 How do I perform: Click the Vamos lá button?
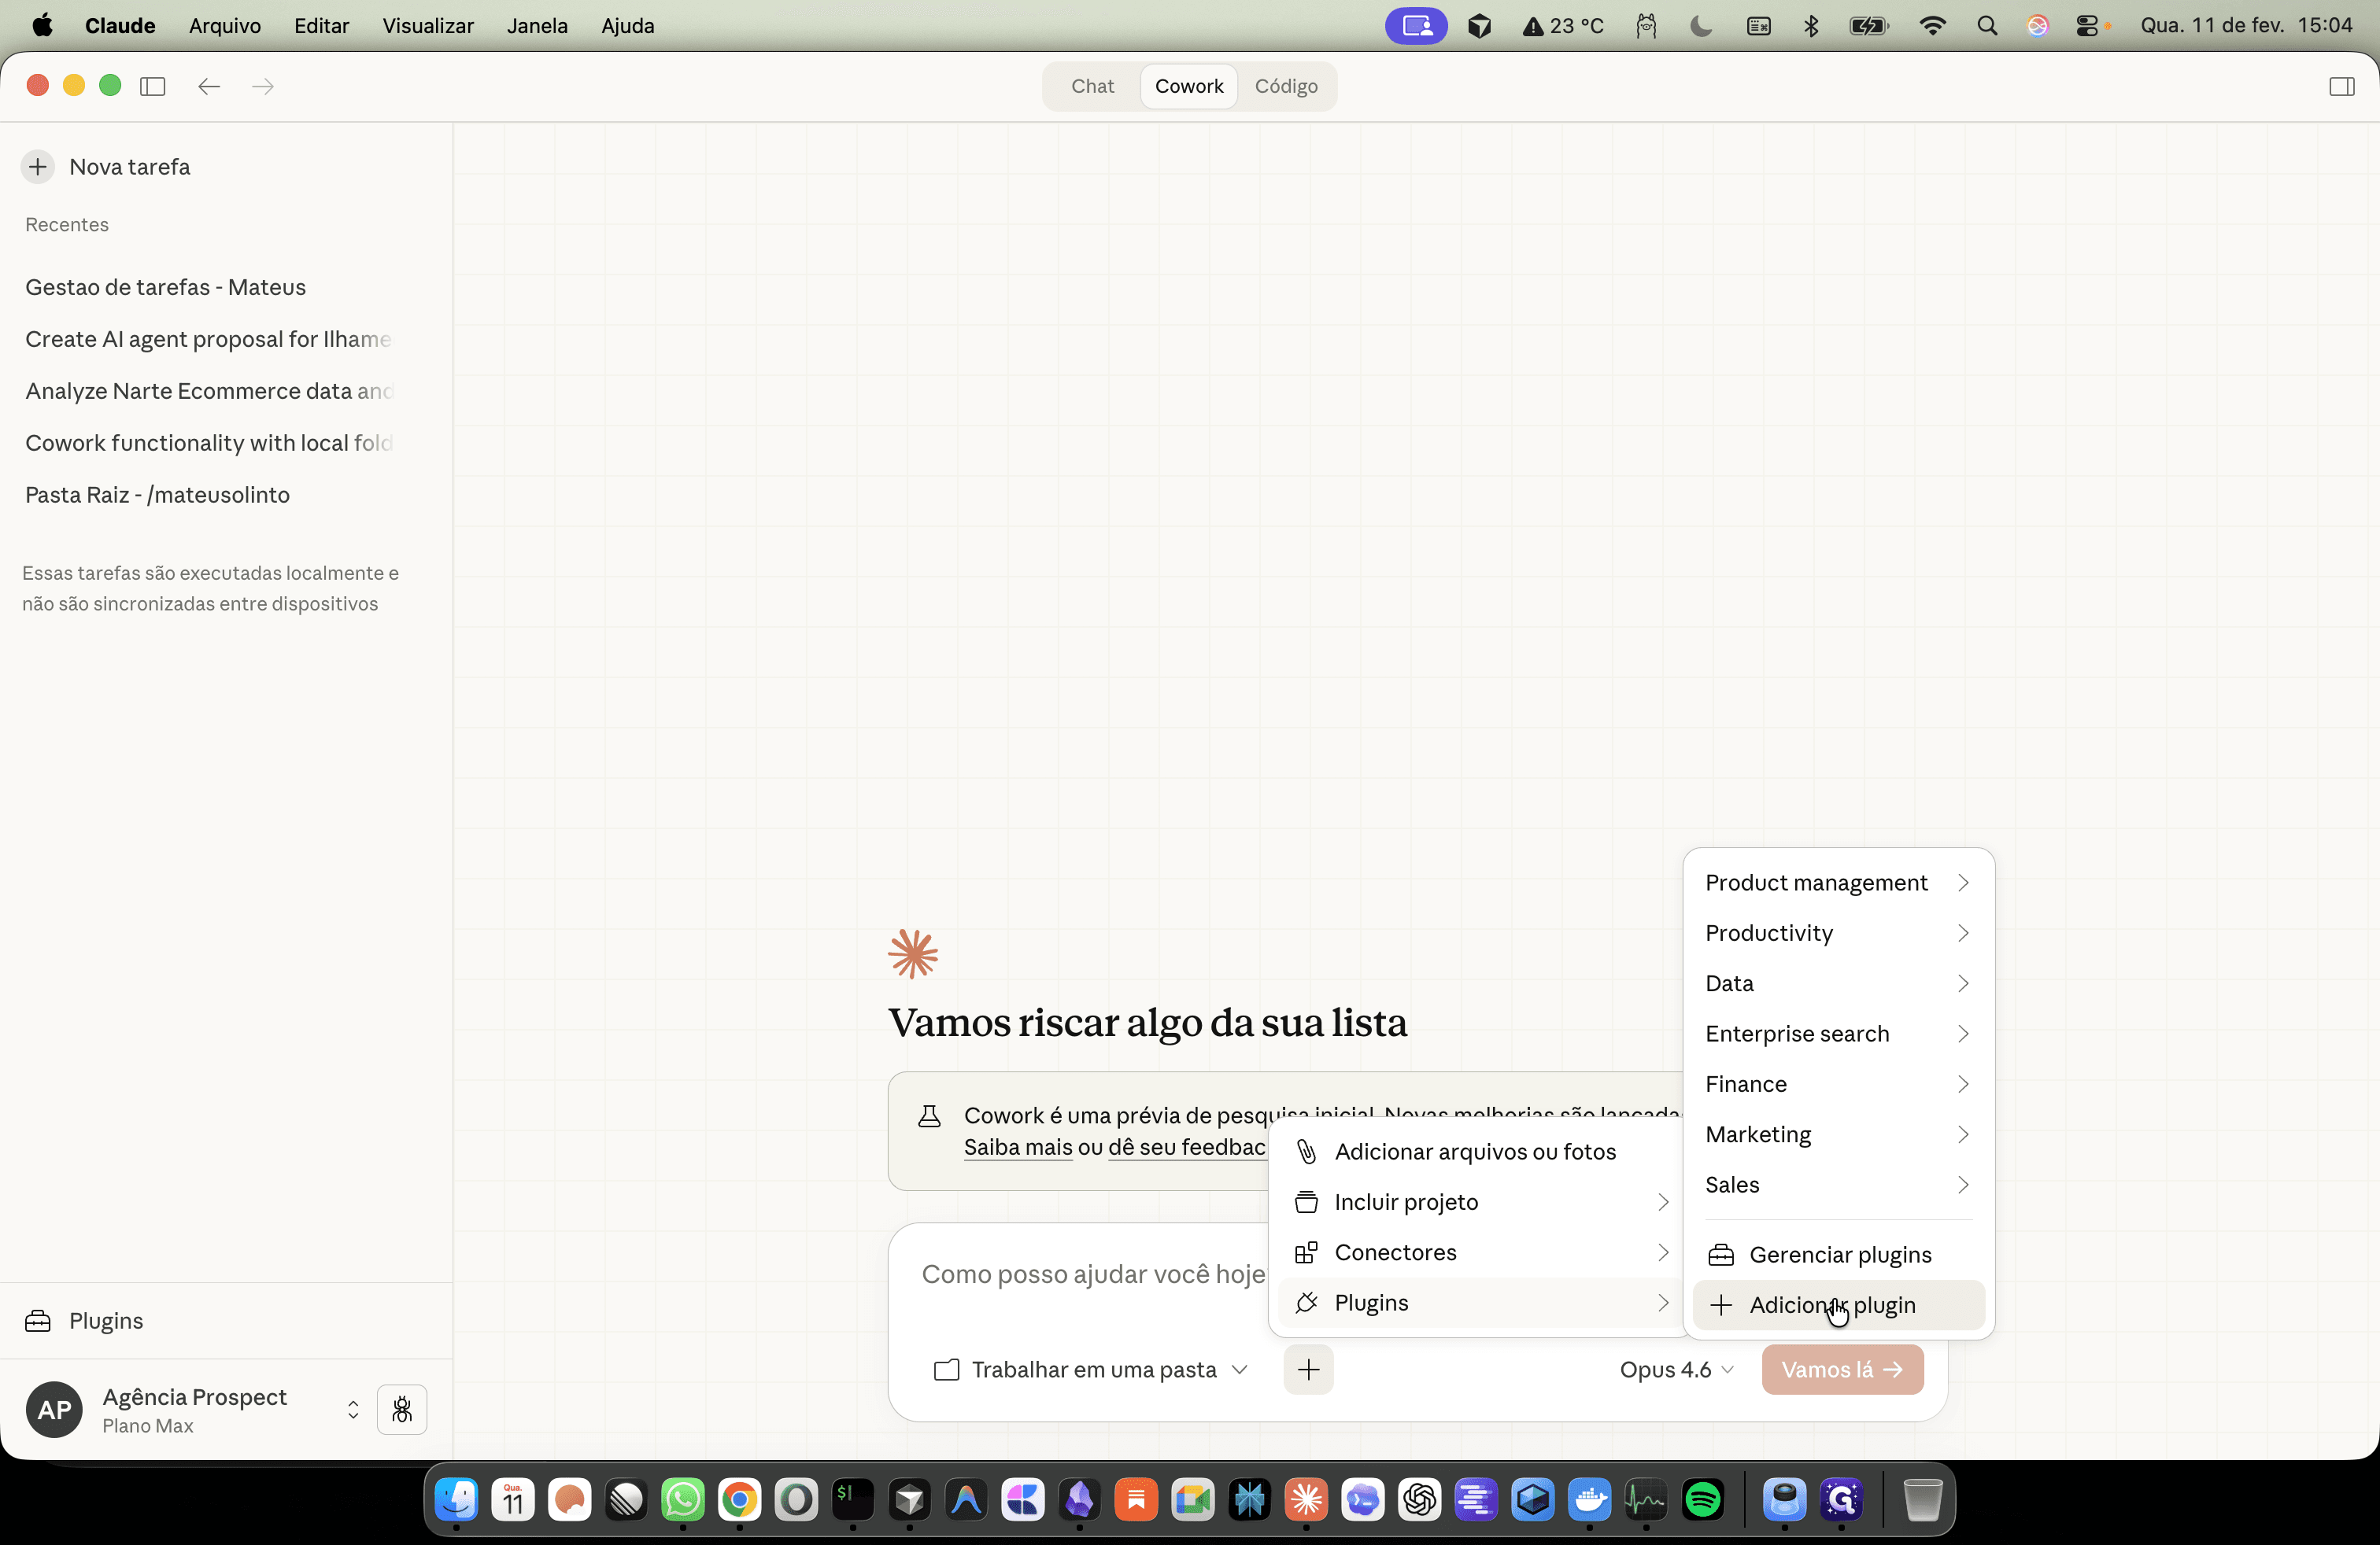(1842, 1369)
